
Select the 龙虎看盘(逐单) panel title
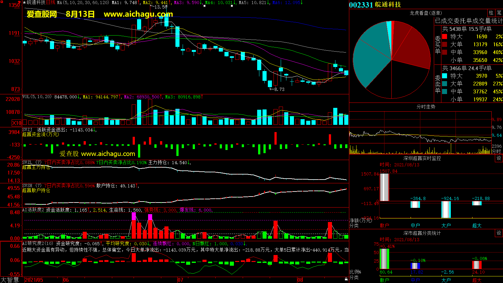[x=426, y=13]
